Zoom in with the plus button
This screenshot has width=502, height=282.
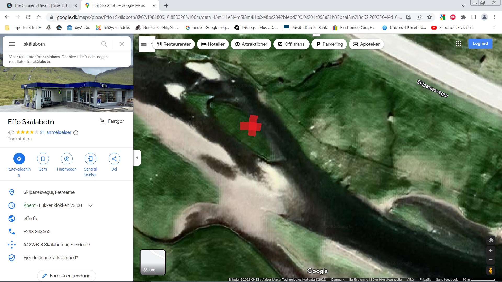coord(491,251)
